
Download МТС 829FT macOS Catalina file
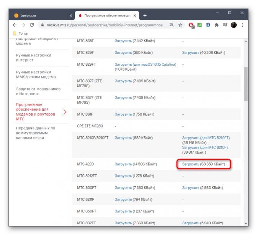pyautogui.click(x=146, y=65)
